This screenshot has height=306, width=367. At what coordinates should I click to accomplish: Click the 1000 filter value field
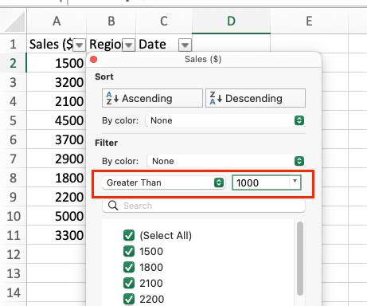(x=261, y=182)
